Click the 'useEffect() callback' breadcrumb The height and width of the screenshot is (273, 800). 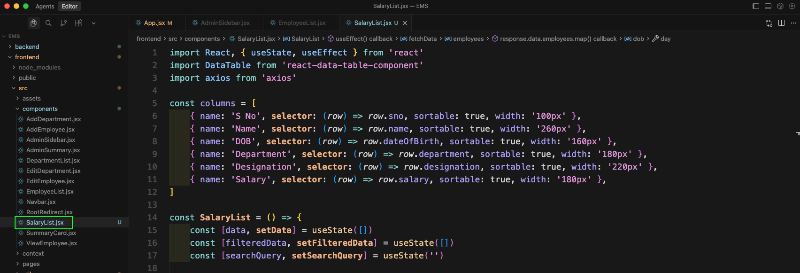(x=360, y=39)
